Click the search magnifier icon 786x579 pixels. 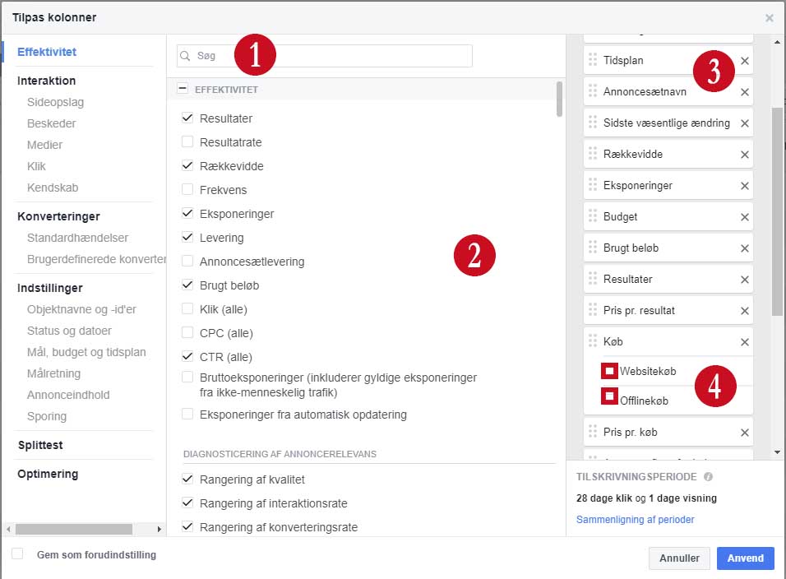(186, 55)
